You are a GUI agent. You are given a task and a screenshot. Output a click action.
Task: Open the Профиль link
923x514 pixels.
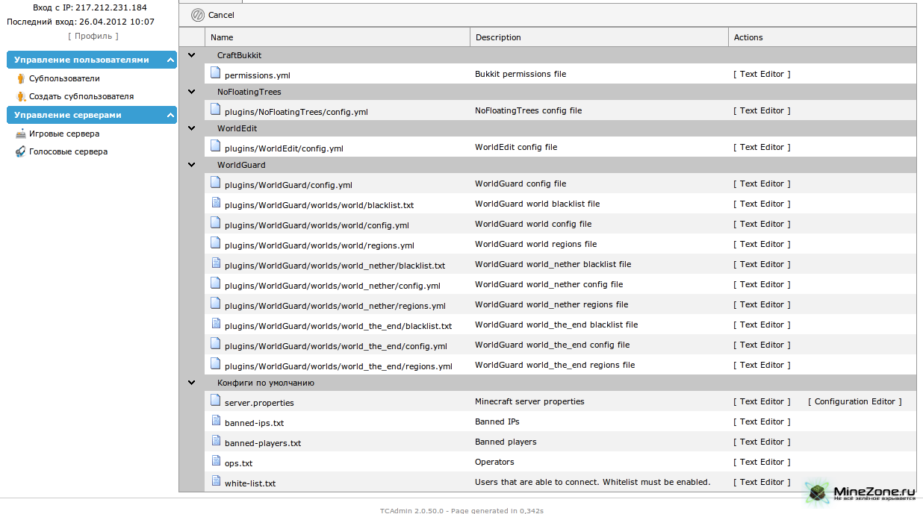coord(93,36)
